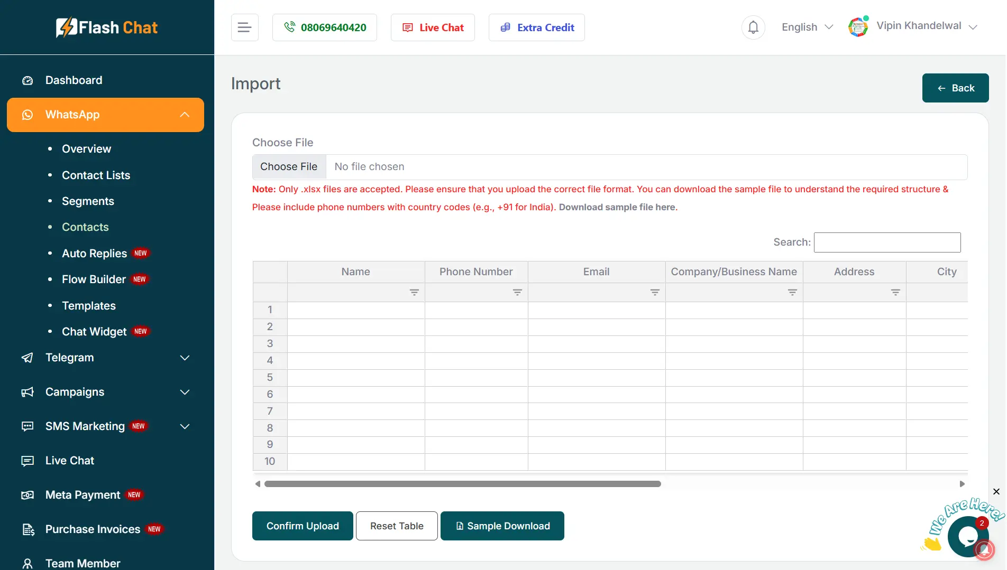Open the English language dropdown
This screenshot has height=570, width=1007.
tap(807, 27)
